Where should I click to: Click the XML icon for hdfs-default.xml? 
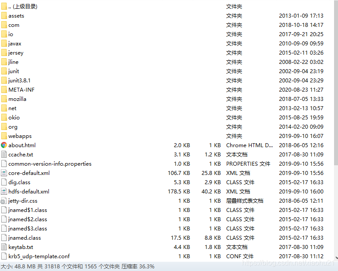point(4,192)
